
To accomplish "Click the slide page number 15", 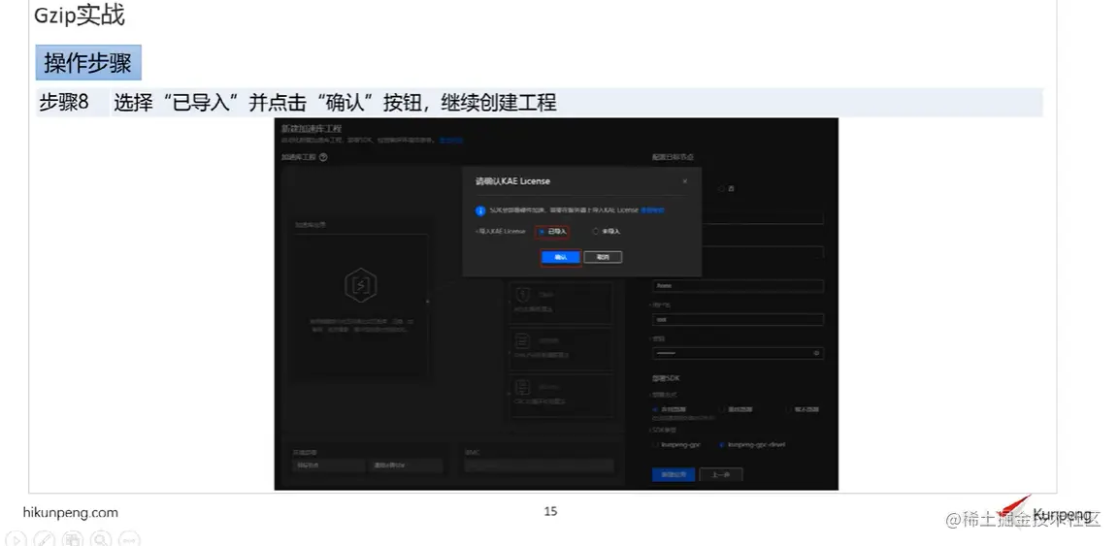I will tap(550, 511).
